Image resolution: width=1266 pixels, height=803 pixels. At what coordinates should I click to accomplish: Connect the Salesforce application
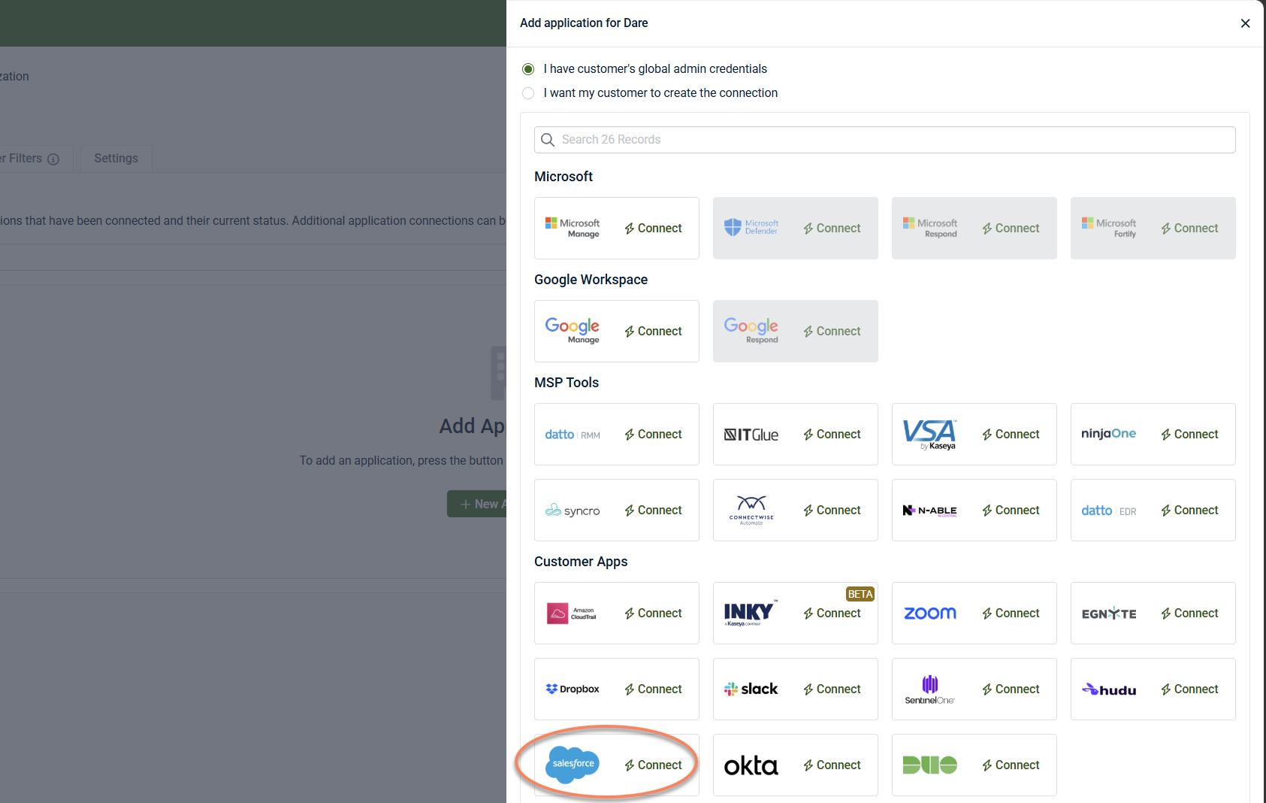[653, 765]
